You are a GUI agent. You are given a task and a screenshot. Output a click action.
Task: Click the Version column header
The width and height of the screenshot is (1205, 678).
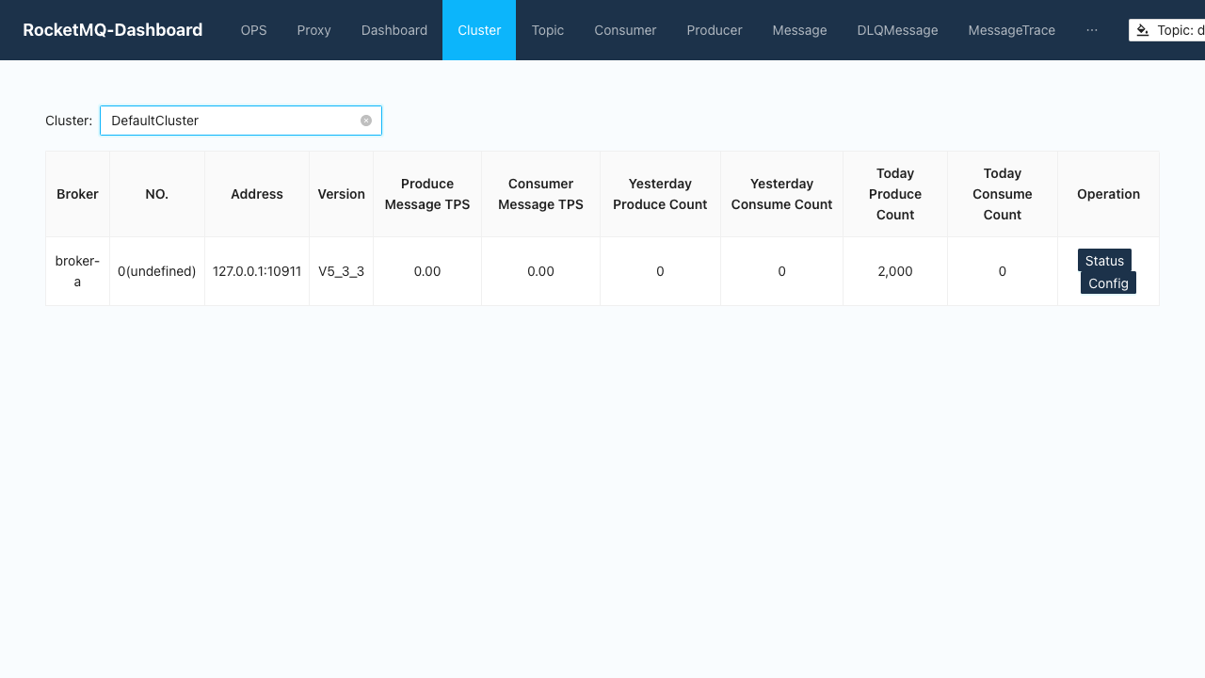pos(341,194)
